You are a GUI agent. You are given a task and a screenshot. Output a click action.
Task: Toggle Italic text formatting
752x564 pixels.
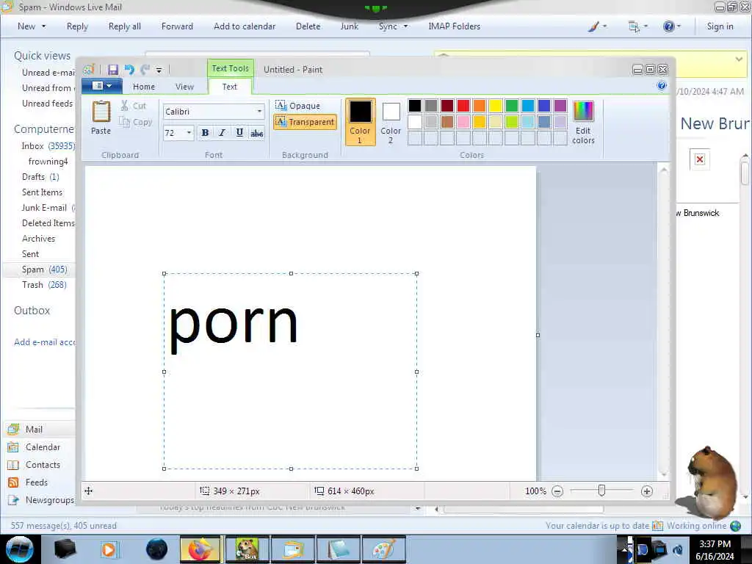coord(222,133)
